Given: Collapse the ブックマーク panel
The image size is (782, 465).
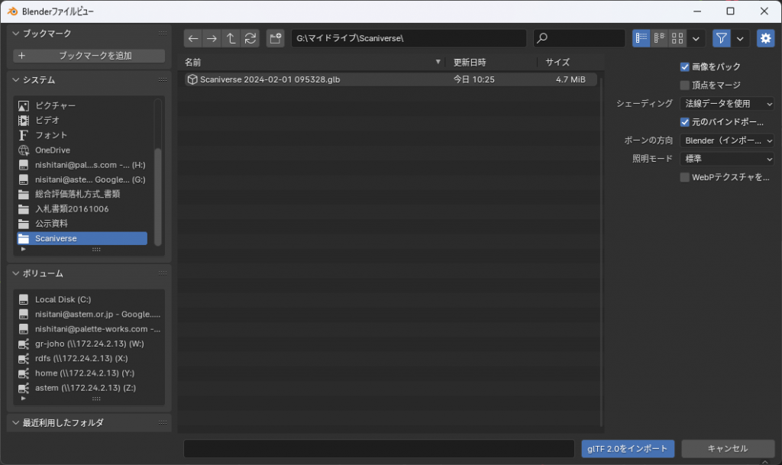Looking at the screenshot, I should click(x=16, y=34).
